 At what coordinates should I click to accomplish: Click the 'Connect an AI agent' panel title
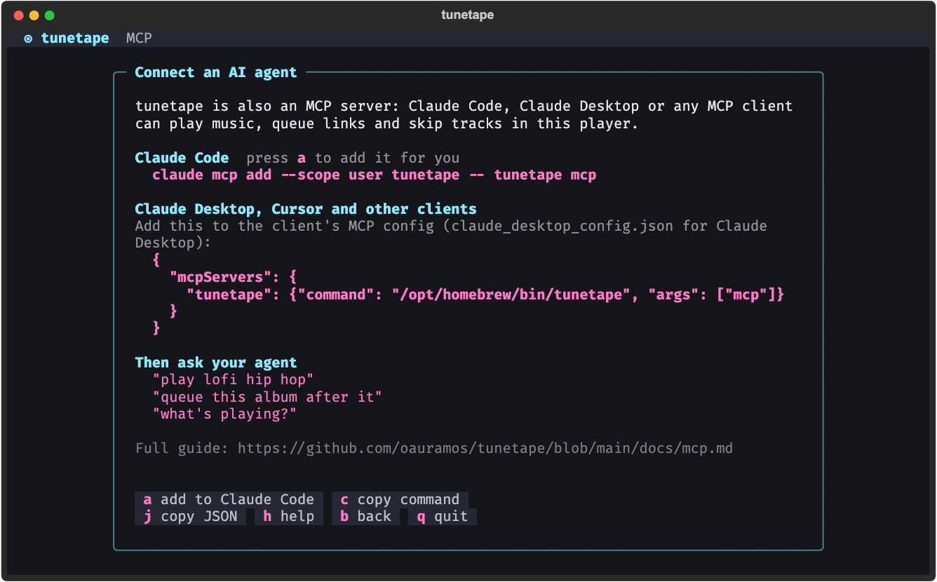point(216,72)
